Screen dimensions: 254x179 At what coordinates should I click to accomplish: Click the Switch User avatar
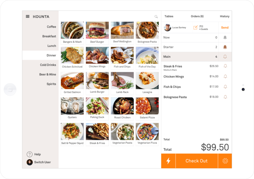click(x=30, y=162)
